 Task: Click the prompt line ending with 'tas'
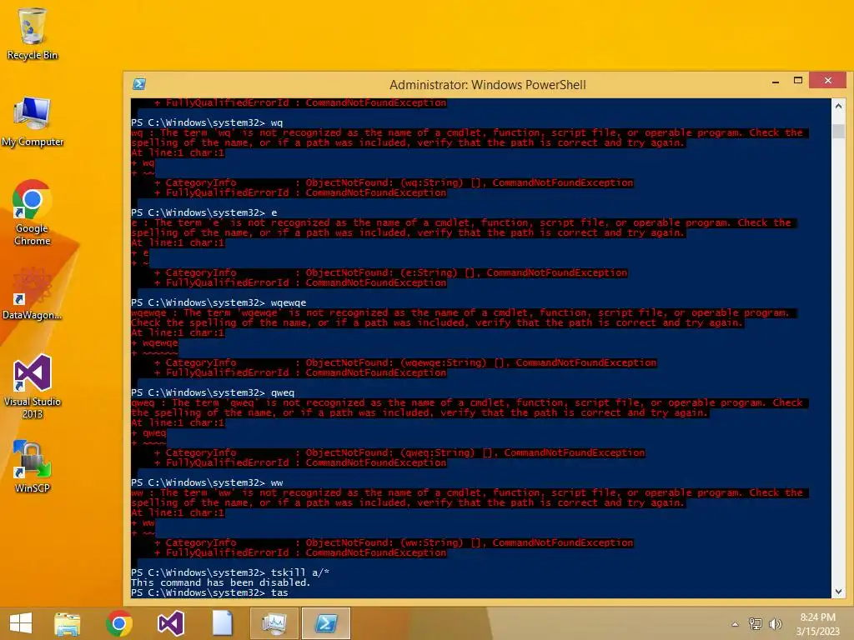point(209,592)
